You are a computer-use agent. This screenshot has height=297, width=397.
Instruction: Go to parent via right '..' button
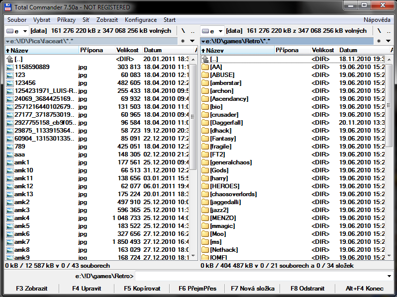389,31
